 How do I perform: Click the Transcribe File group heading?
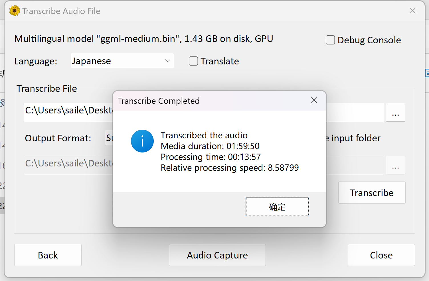(47, 89)
